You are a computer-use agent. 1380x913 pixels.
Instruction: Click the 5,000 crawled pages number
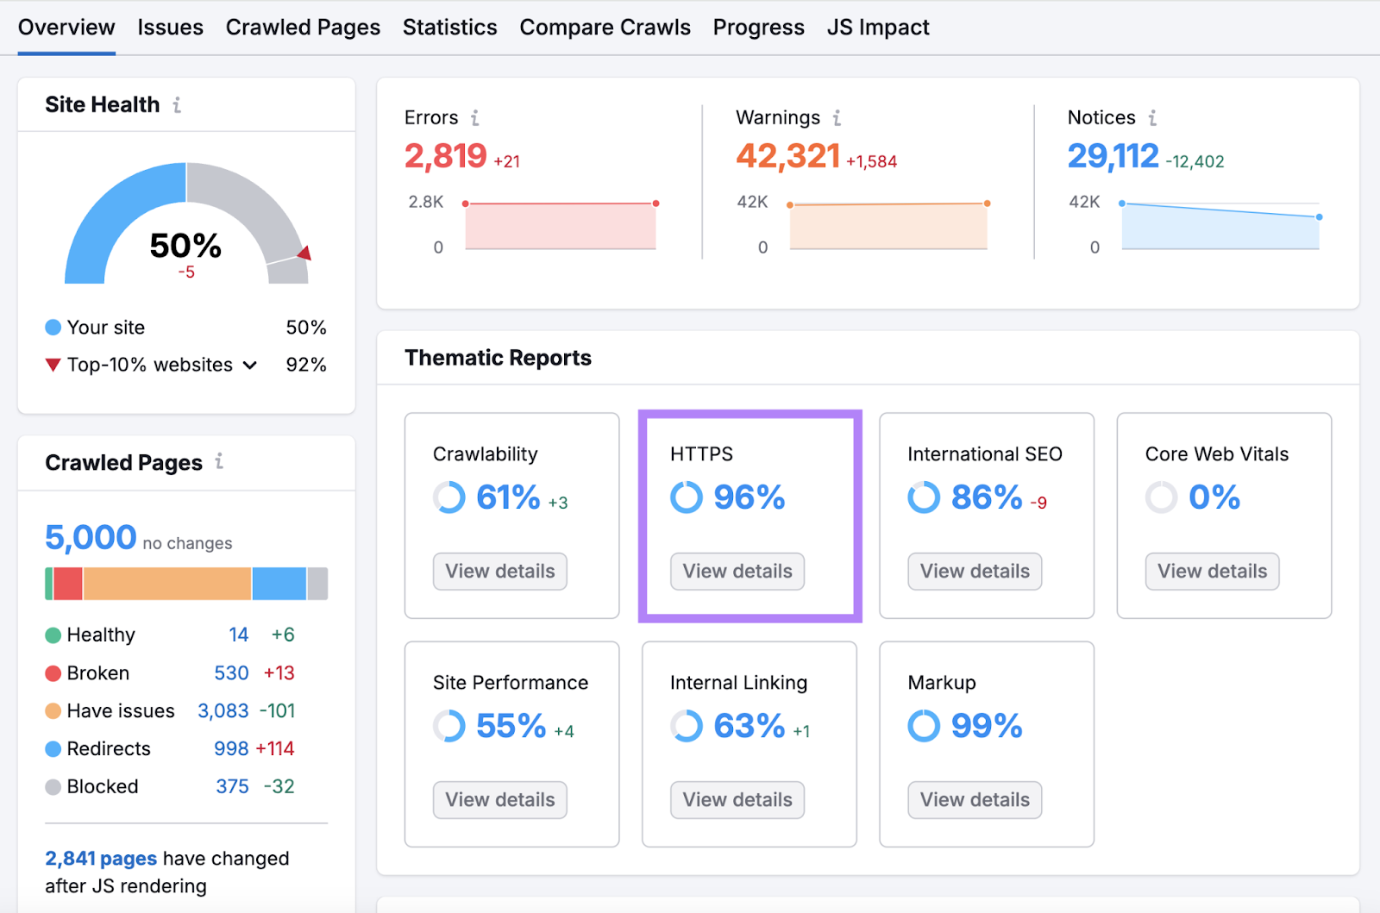91,538
